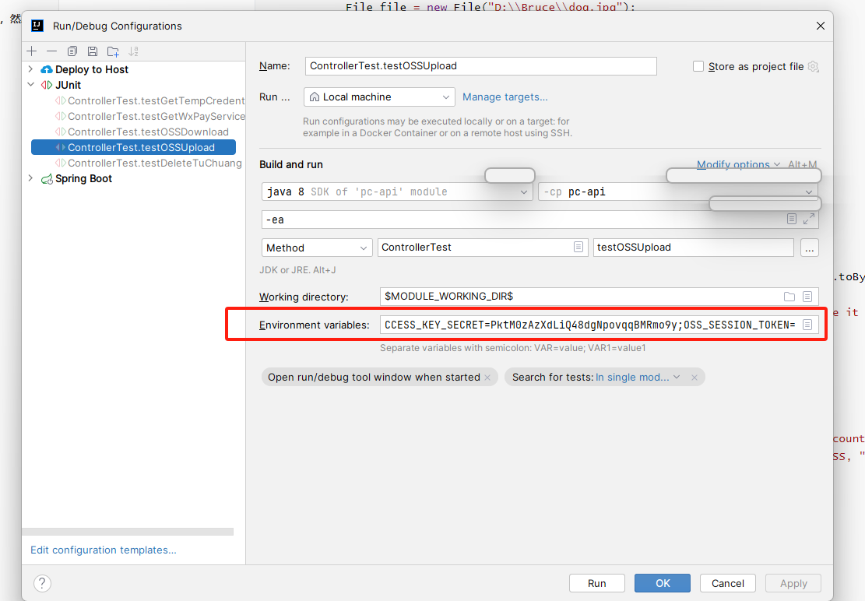This screenshot has height=601, width=865.
Task: Open the Local machine run target dropdown
Action: (x=379, y=97)
